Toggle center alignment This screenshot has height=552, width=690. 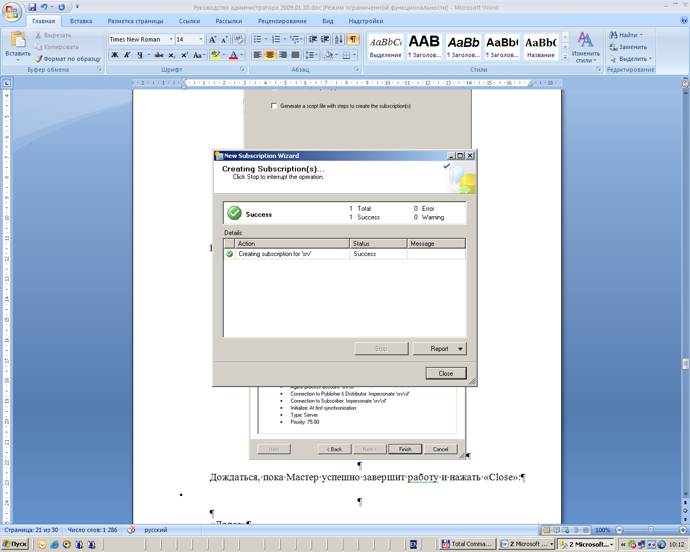click(x=270, y=55)
